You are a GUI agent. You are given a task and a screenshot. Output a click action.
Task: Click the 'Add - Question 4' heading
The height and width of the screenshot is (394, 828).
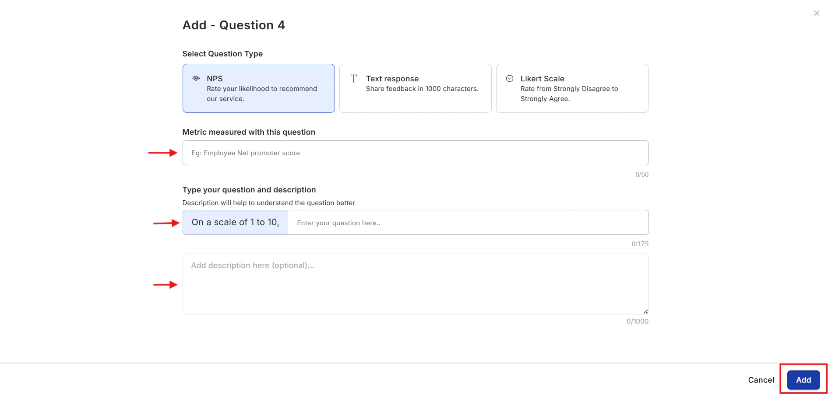tap(233, 25)
